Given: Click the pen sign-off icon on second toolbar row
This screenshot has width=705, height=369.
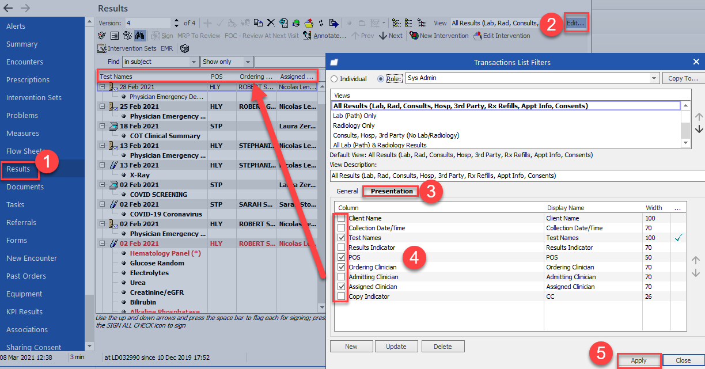Looking at the screenshot, I should tap(101, 36).
